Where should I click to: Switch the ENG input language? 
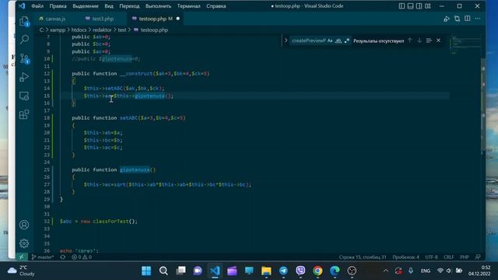click(426, 271)
